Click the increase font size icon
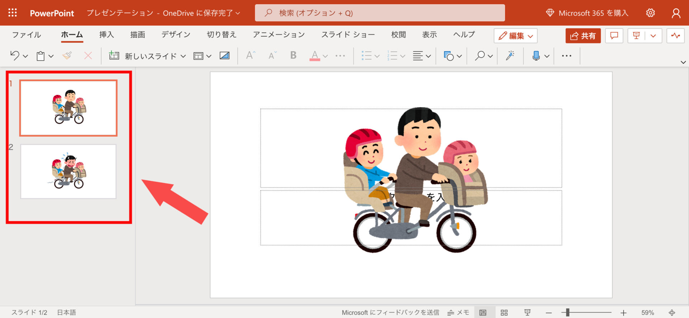The height and width of the screenshot is (318, 689). coord(250,56)
